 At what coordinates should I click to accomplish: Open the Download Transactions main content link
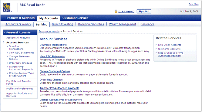53,45
